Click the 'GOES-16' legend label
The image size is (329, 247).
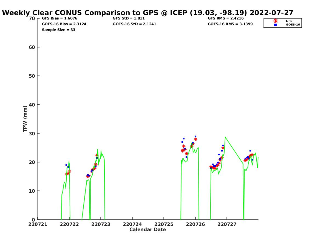tap(293, 25)
